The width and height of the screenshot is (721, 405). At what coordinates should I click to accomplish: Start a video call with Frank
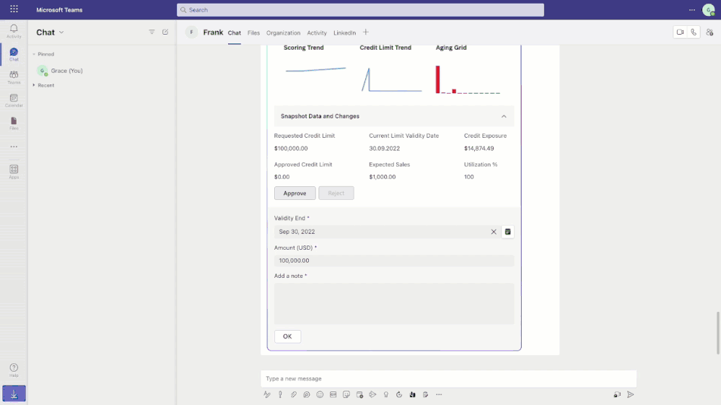click(680, 32)
